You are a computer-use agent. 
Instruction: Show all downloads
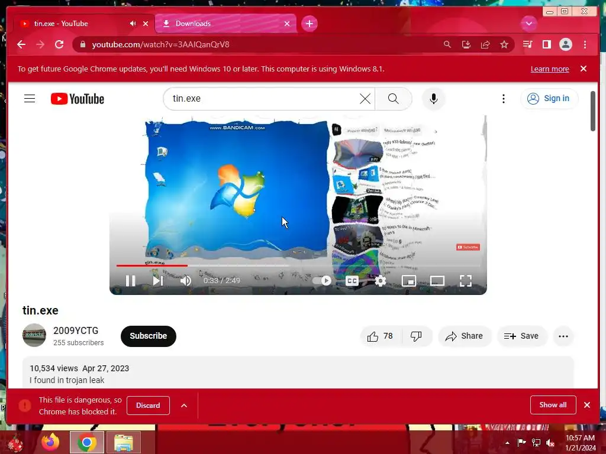[x=553, y=404]
